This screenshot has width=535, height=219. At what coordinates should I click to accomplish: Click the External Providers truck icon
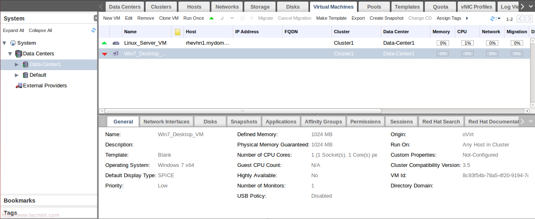point(19,86)
